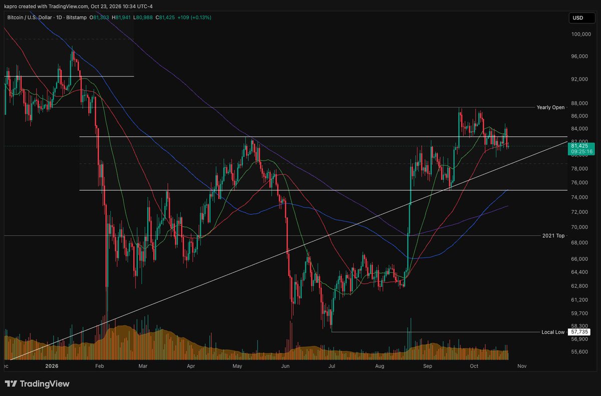Click the Apr label on time axis
Image resolution: width=601 pixels, height=396 pixels.
tap(190, 366)
